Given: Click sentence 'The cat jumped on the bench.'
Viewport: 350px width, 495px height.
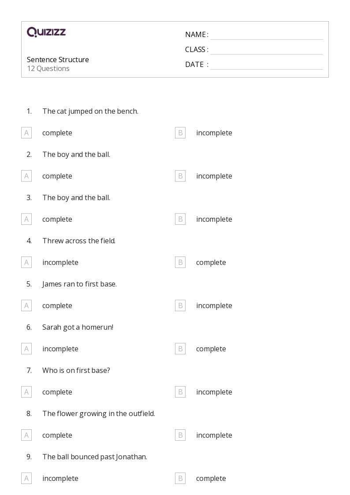Looking at the screenshot, I should (90, 111).
